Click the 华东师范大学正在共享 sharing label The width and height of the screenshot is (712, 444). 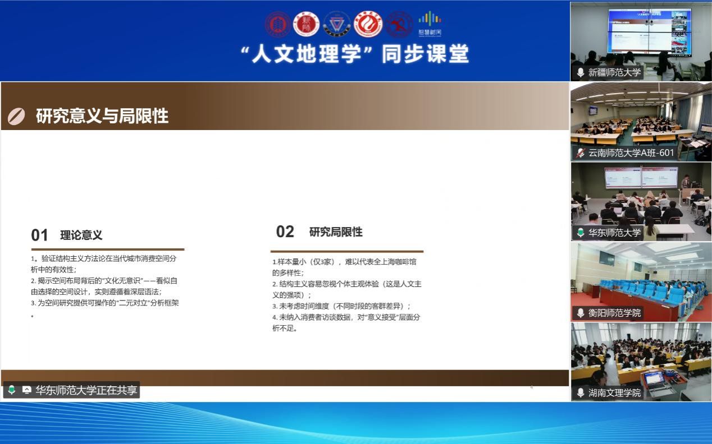(x=86, y=390)
